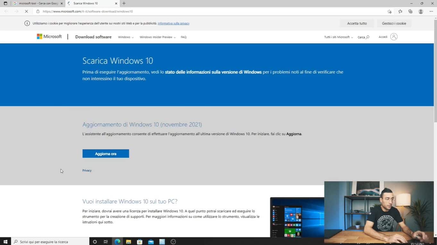Image resolution: width=437 pixels, height=245 pixels.
Task: Open Microsoft Edge from the taskbar
Action: pos(117,241)
